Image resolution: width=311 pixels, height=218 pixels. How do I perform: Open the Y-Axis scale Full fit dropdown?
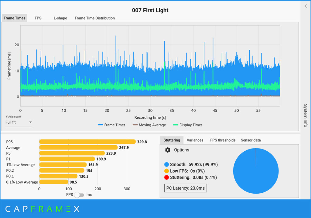pyautogui.click(x=19, y=122)
